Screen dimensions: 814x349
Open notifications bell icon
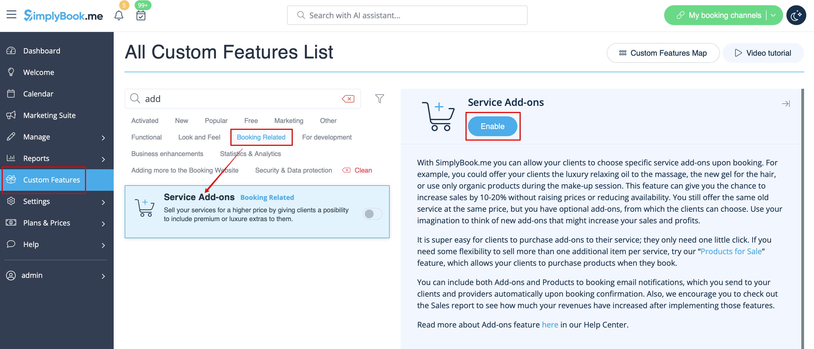pos(119,15)
